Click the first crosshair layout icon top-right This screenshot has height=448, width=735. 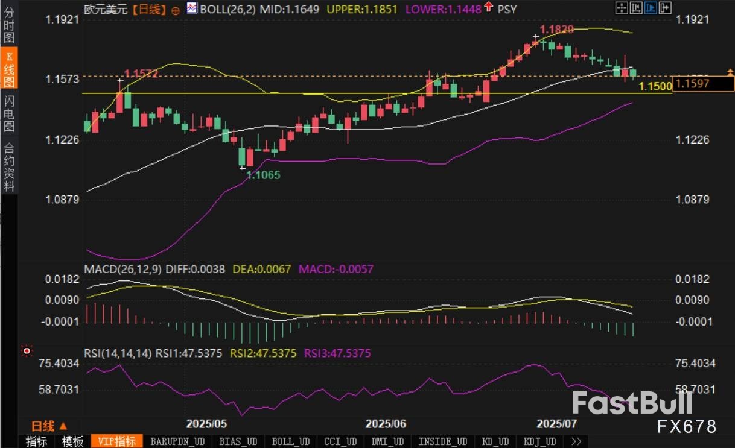[621, 8]
